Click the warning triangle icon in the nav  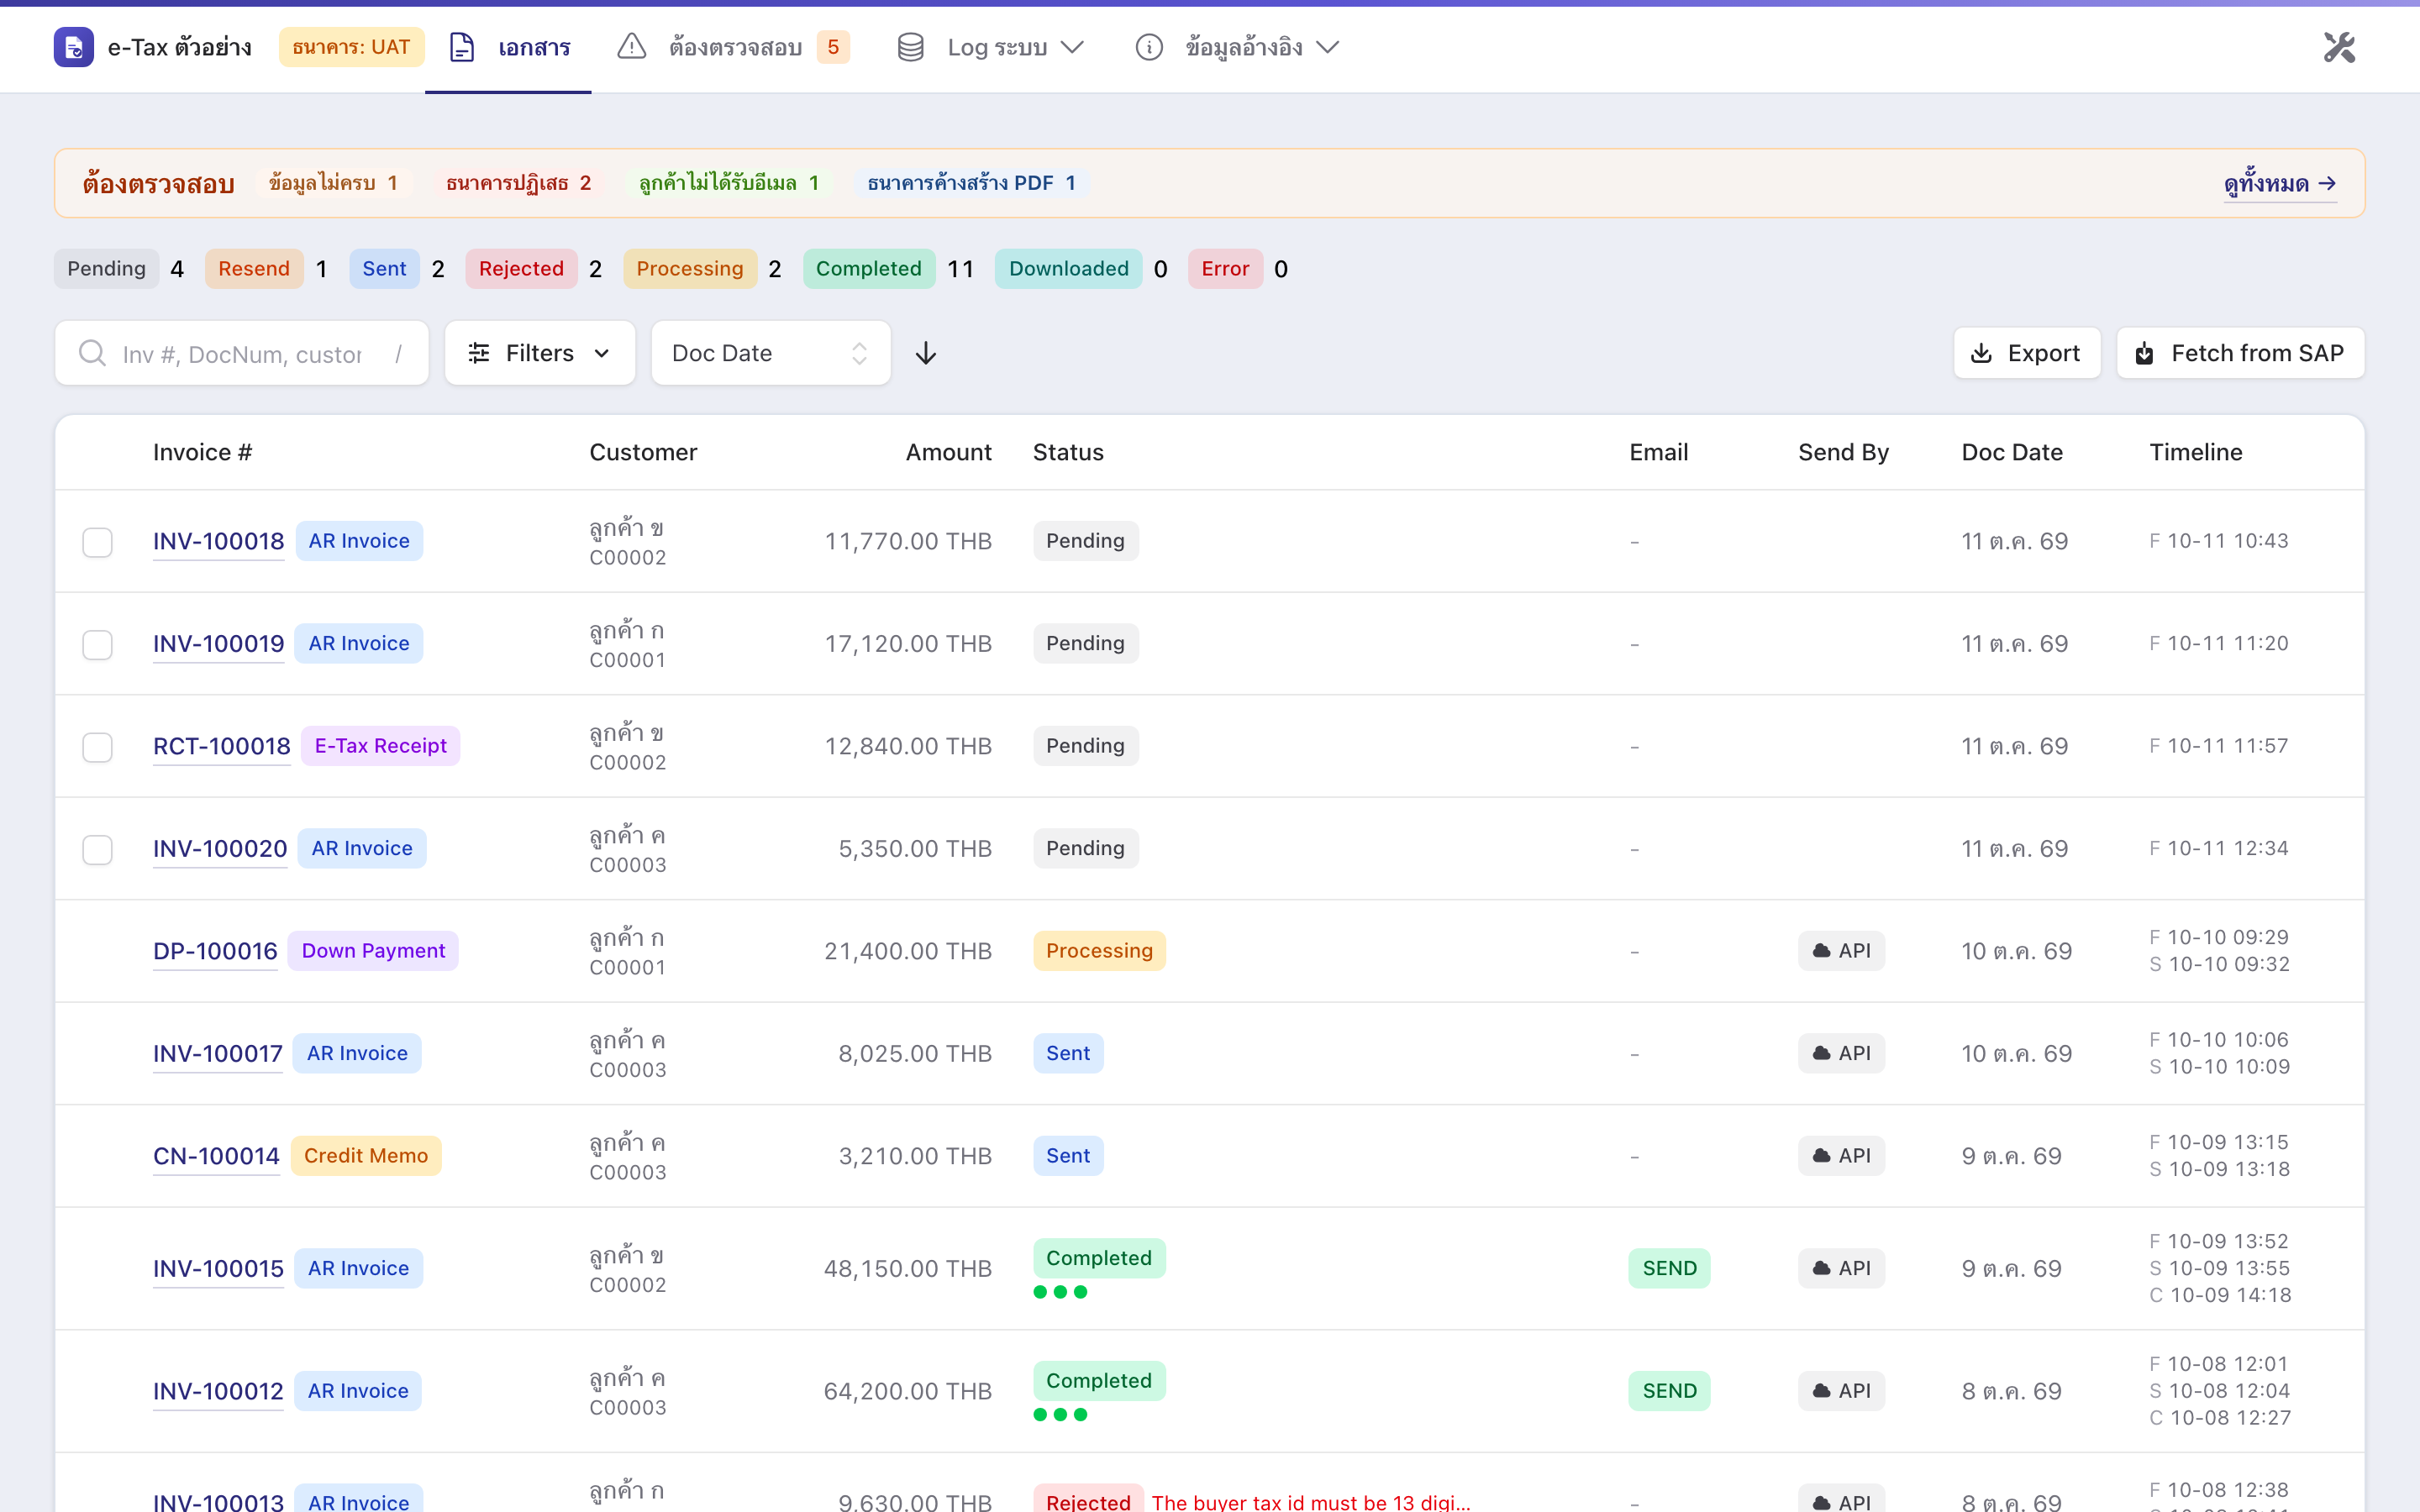pos(631,47)
